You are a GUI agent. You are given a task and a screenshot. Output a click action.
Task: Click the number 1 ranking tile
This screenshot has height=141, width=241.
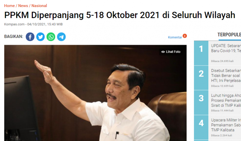coord(201,53)
